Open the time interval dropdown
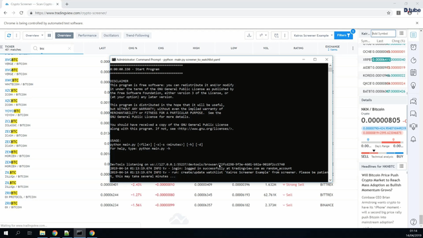 click(x=262, y=35)
